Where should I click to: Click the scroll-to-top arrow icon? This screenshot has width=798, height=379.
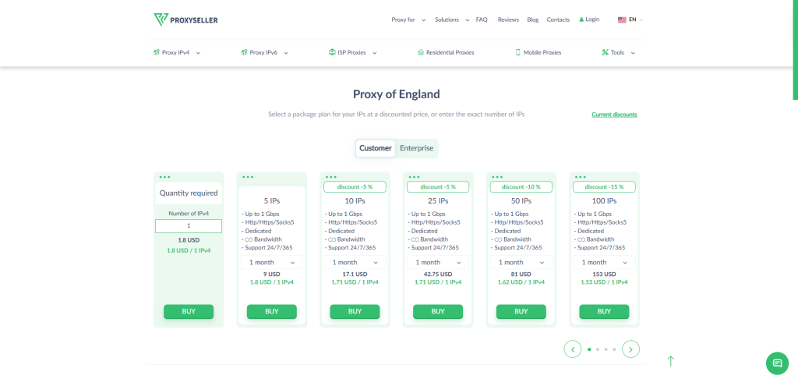tap(670, 361)
